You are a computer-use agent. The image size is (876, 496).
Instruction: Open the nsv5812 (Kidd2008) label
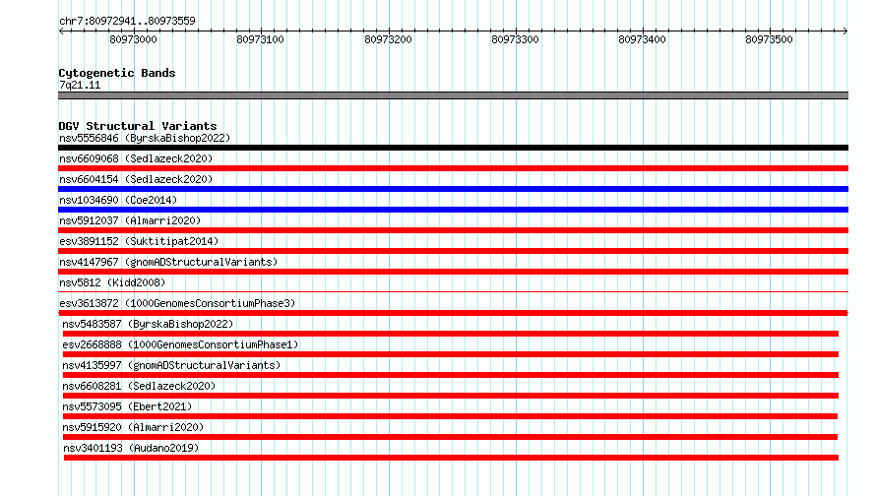coord(112,282)
